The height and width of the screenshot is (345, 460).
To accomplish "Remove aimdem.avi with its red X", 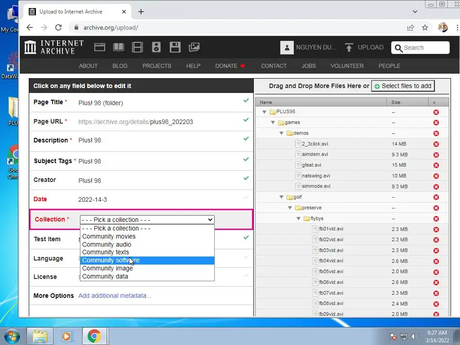I will (436, 155).
